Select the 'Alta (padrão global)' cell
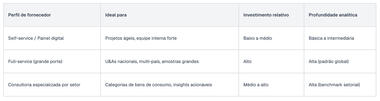Screen dimensions: 380x101 tap(340, 61)
